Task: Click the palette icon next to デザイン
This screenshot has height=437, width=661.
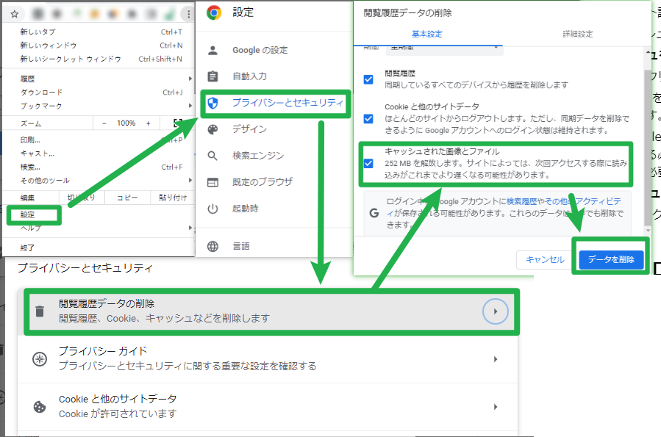Action: click(x=213, y=129)
